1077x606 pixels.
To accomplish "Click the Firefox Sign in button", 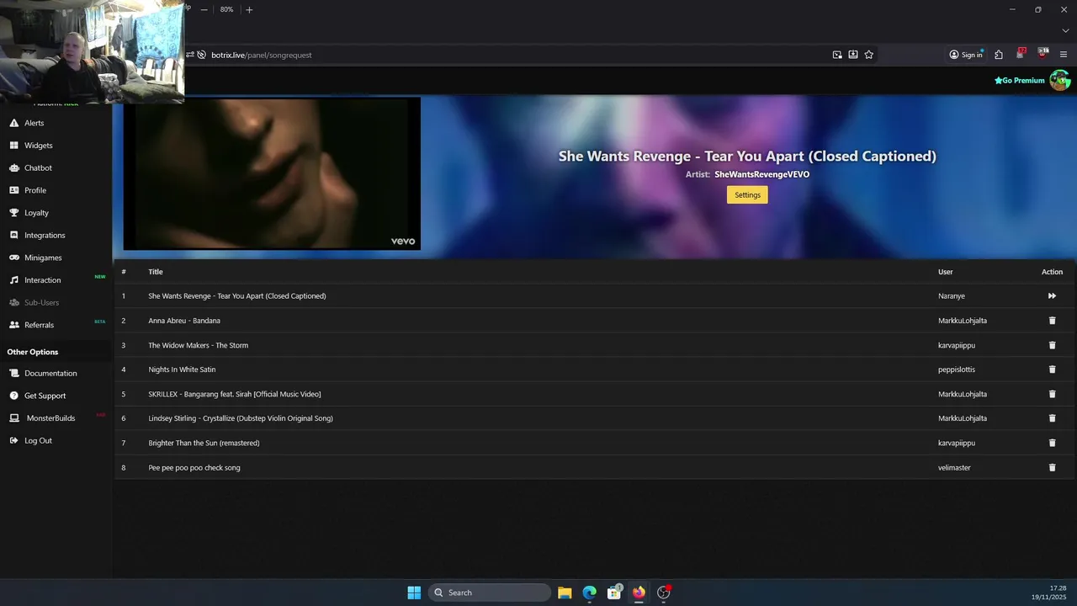I will (966, 55).
